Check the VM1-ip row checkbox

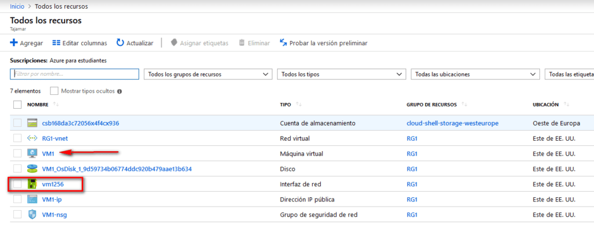17,200
